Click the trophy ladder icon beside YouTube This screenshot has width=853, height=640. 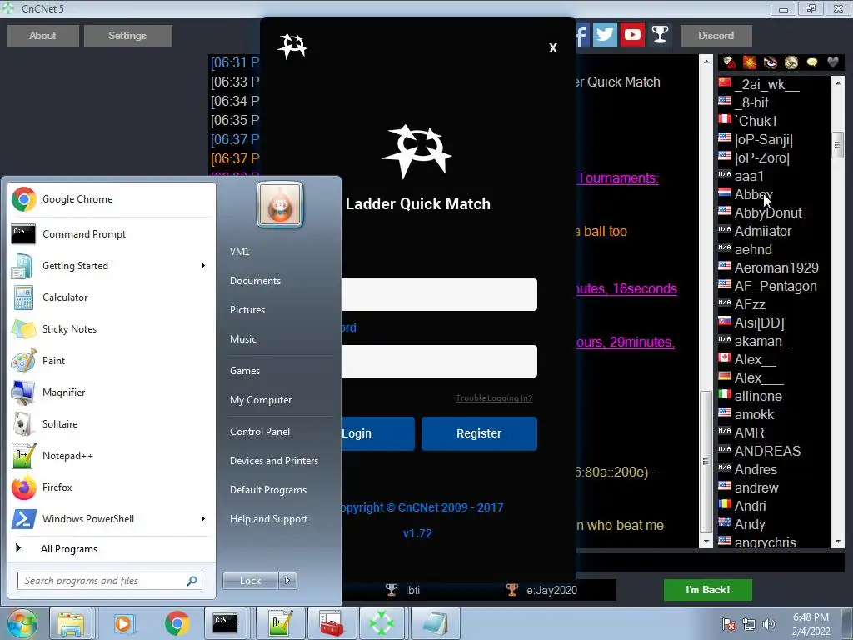click(x=660, y=35)
